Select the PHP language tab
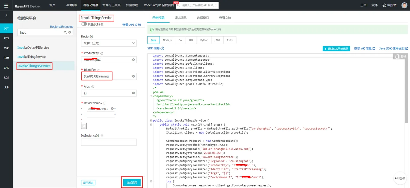This screenshot has width=410, height=188. click(191, 40)
